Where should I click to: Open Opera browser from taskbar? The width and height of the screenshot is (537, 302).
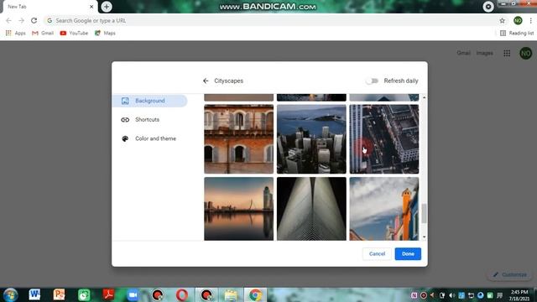coord(182,294)
